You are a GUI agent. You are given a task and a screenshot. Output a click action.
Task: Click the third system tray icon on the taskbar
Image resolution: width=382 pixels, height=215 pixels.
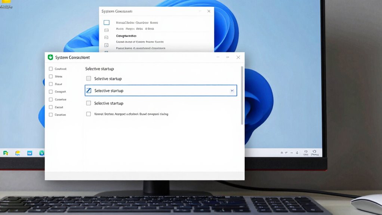click(x=292, y=153)
